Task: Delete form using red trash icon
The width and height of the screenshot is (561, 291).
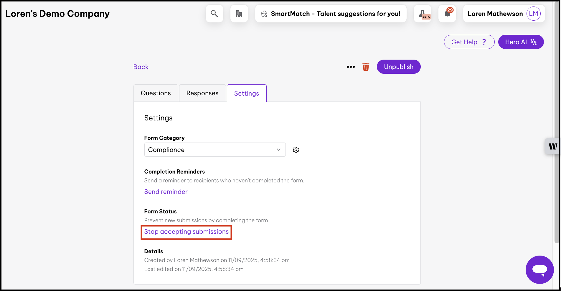Action: [366, 67]
